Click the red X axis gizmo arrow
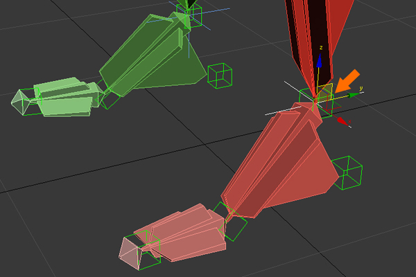 [x=343, y=121]
